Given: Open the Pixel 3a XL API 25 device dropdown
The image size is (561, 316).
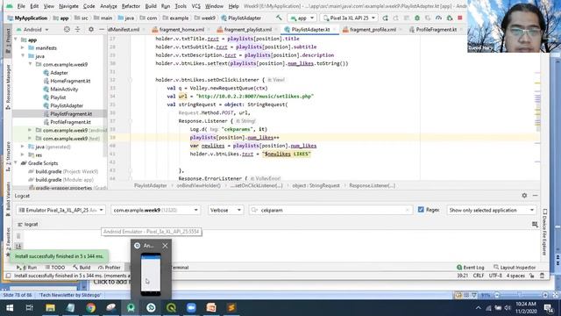Looking at the screenshot, I should click(349, 18).
